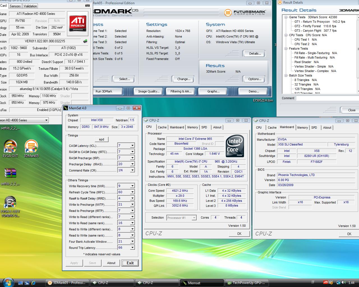Click the Switch Between Windows quick launch icon
Image resolution: width=359 pixels, height=287 pixels.
click(x=27, y=283)
